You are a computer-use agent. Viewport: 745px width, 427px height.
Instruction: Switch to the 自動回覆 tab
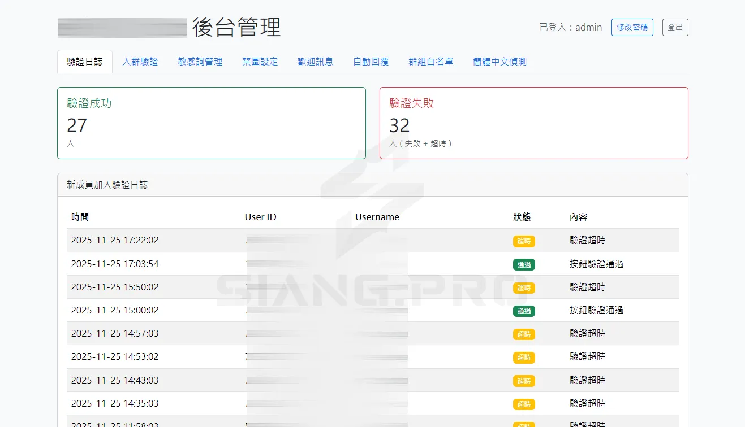coord(370,61)
